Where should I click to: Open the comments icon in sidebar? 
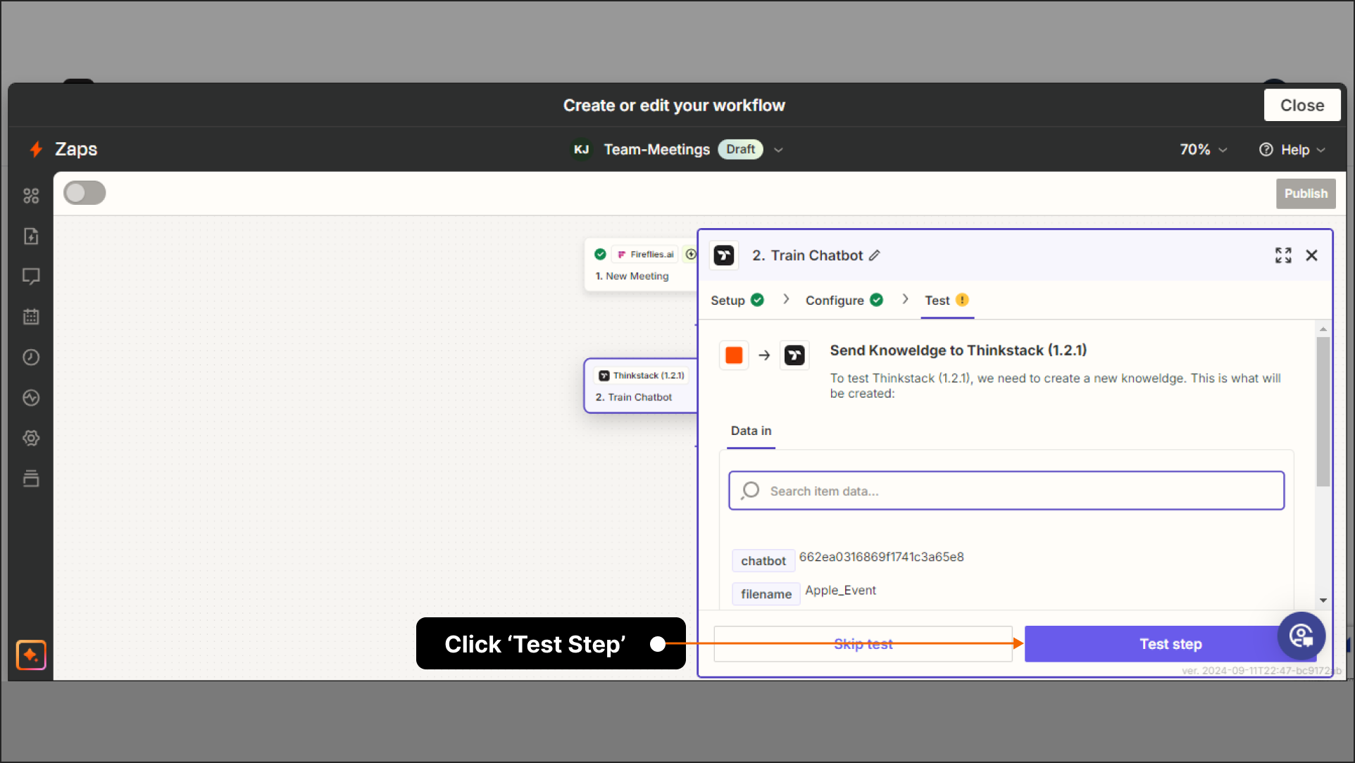31,276
